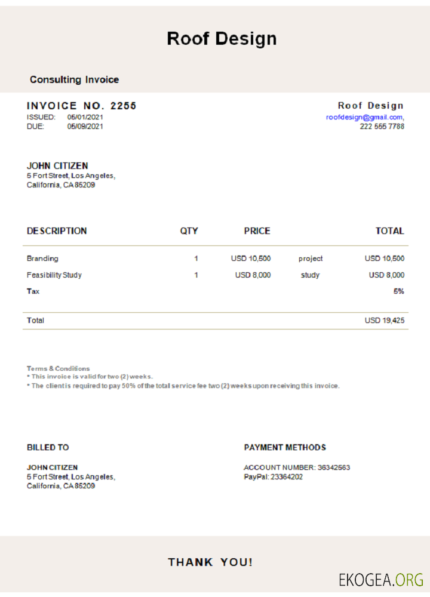Click the ACCOUNT NUMBER: 36342563 text

[297, 467]
